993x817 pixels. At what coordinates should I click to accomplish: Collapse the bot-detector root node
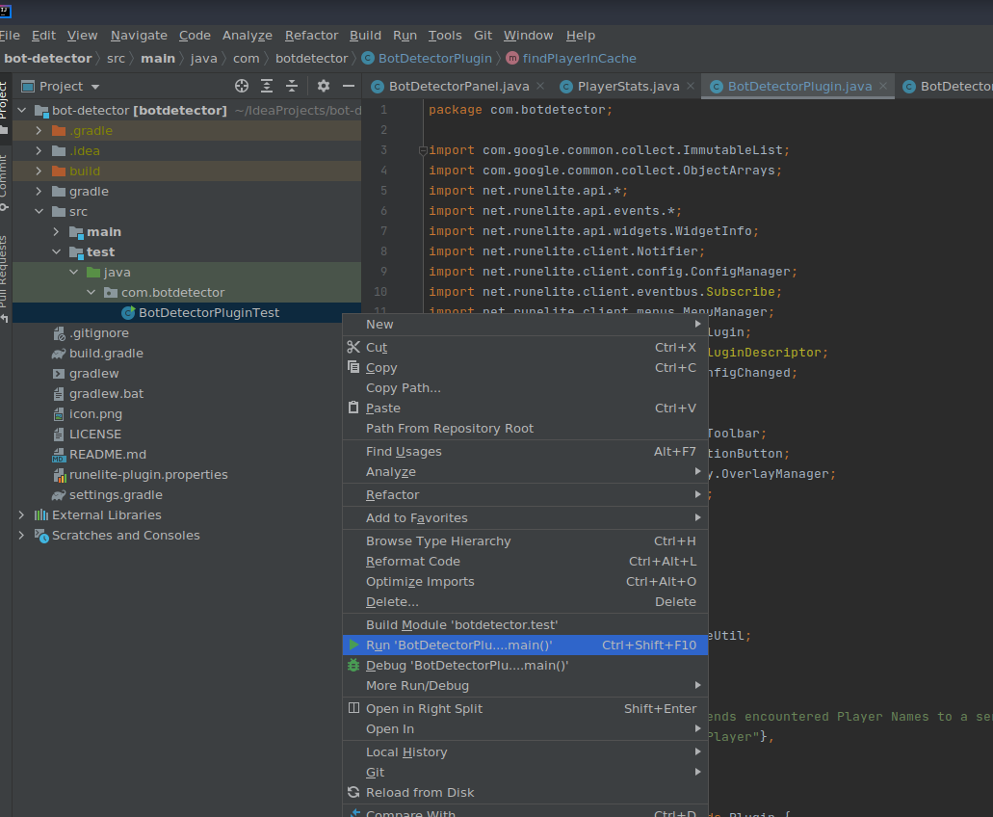click(21, 110)
